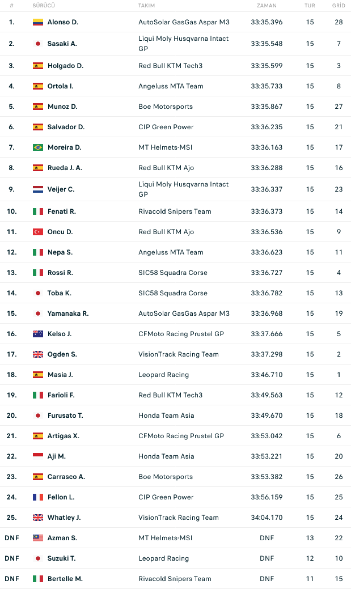Click the French flag next to Fellon L.

tap(37, 497)
